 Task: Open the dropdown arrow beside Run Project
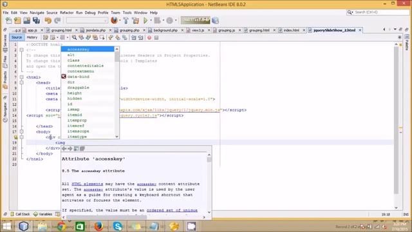(x=151, y=21)
